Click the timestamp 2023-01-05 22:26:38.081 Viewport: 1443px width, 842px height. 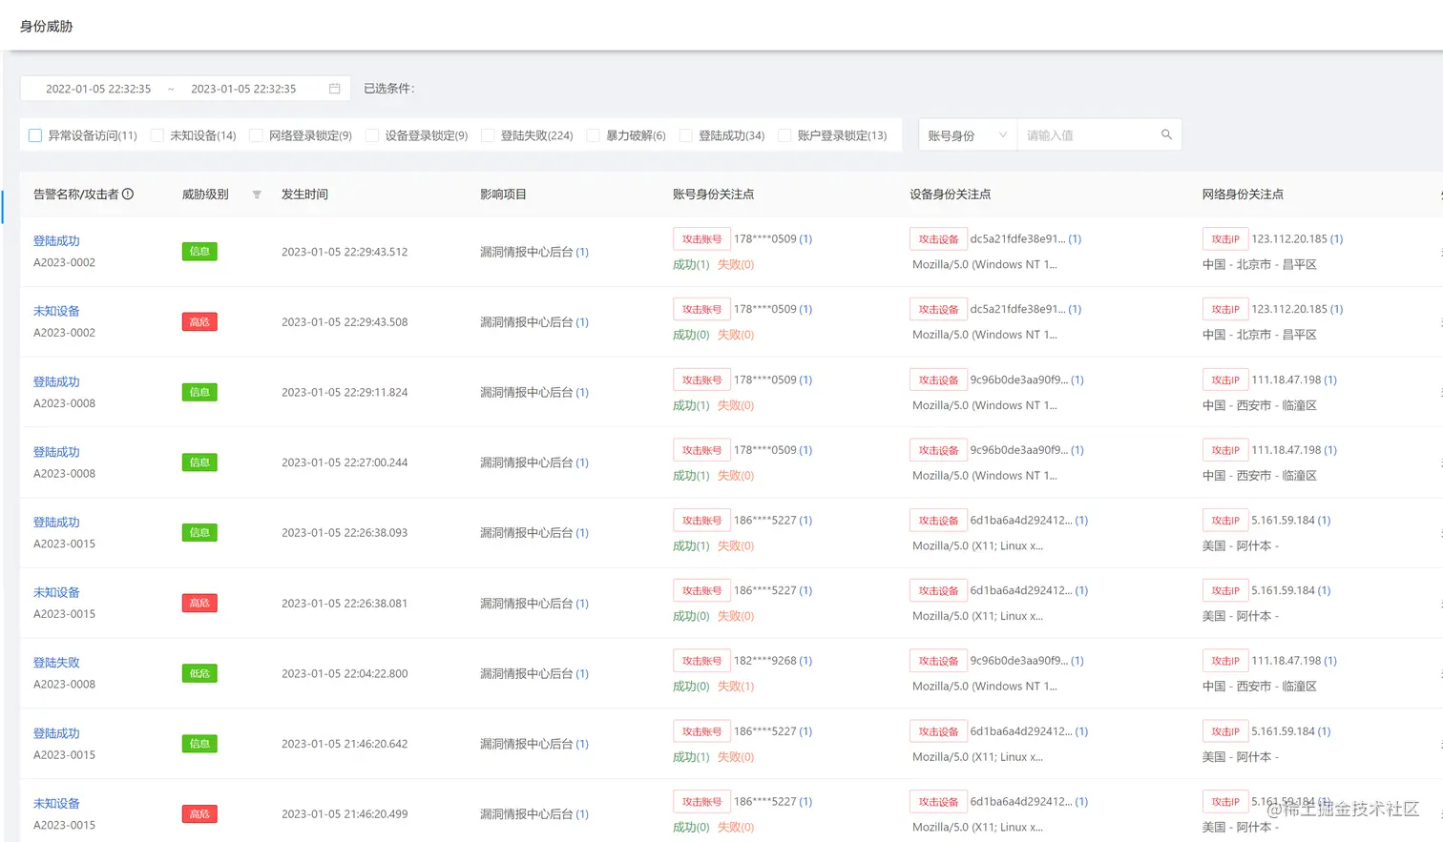tap(345, 603)
